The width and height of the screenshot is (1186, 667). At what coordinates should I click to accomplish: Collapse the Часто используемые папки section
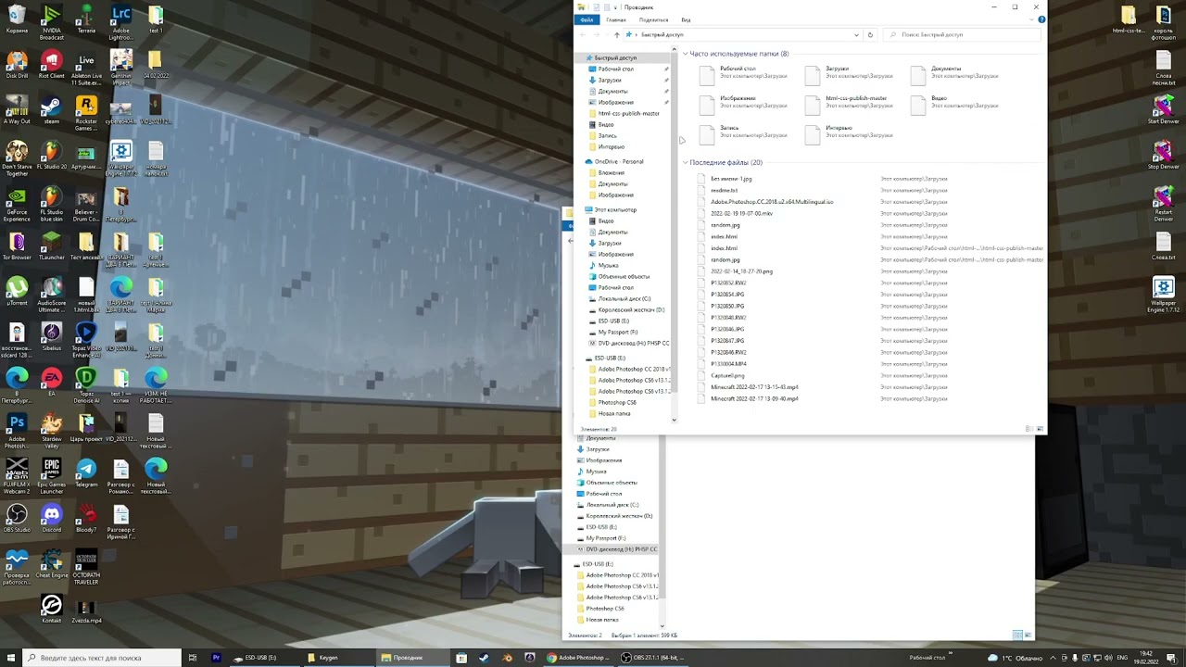tap(686, 54)
